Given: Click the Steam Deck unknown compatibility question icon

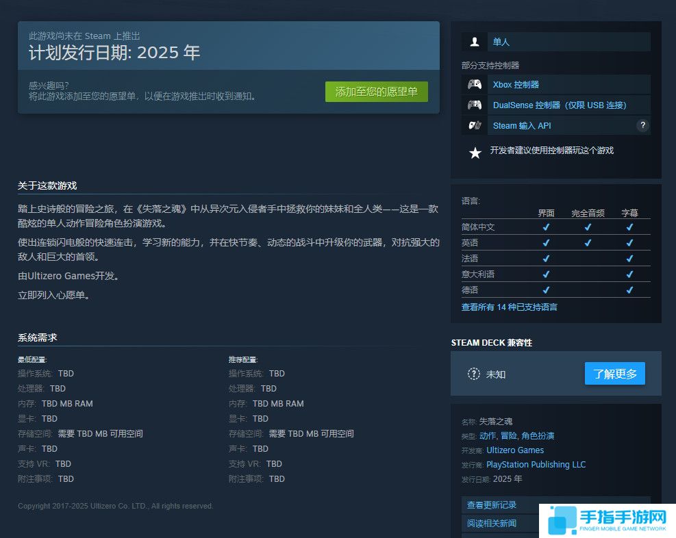Looking at the screenshot, I should 474,374.
